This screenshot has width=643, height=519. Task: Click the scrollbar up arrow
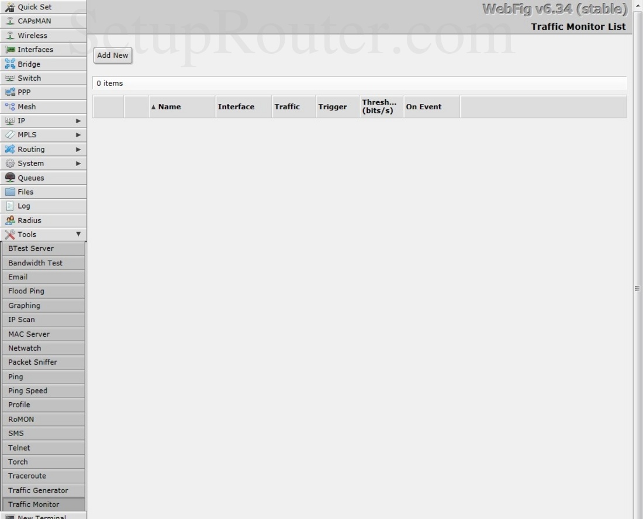638,5
